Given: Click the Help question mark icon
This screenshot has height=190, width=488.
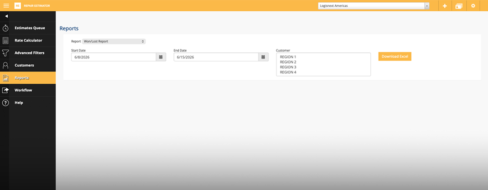Looking at the screenshot, I should [x=5, y=103].
